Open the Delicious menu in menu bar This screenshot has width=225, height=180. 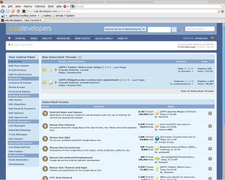(40, 6)
